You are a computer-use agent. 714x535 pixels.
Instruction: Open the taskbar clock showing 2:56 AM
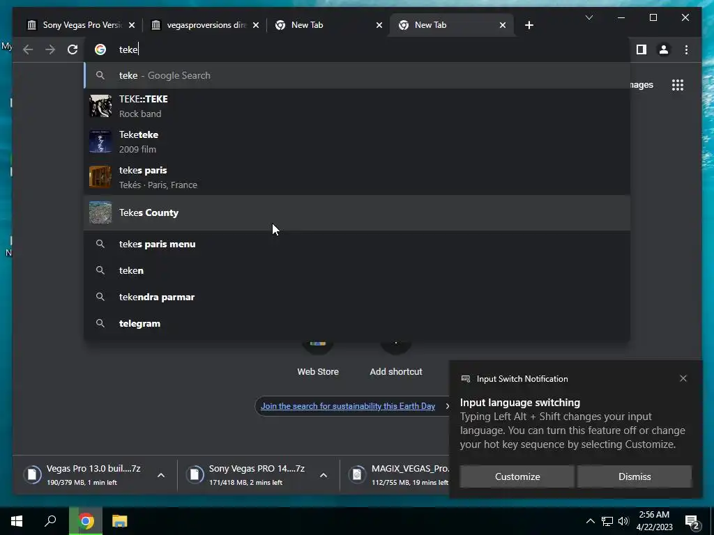tap(654, 521)
